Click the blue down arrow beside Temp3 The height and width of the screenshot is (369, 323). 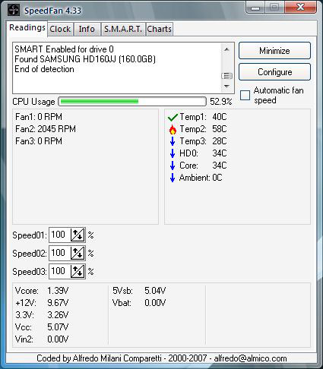[x=173, y=141]
